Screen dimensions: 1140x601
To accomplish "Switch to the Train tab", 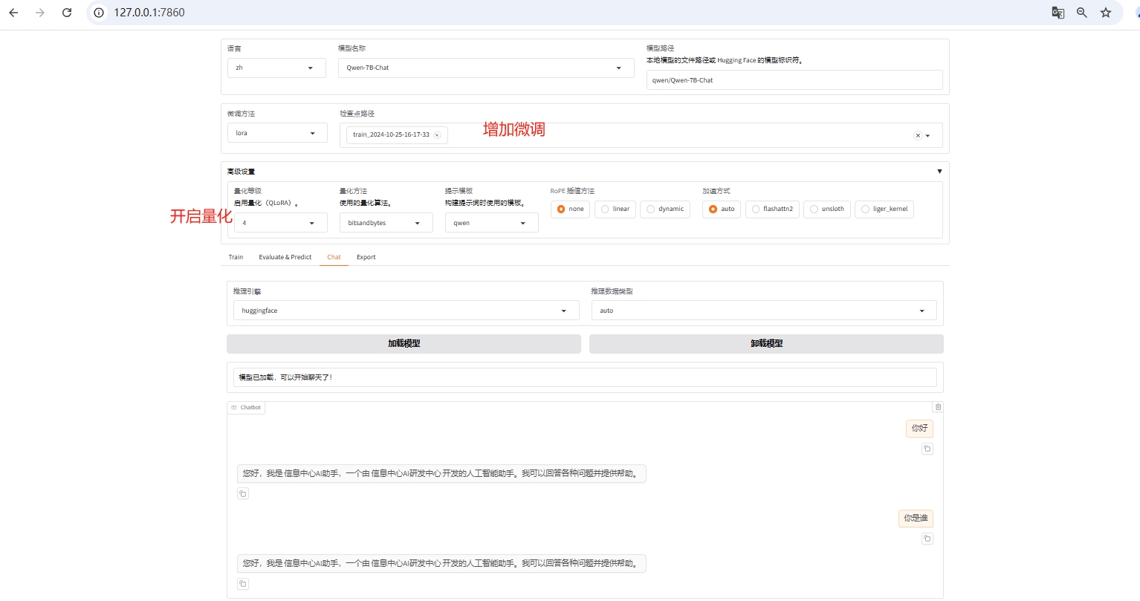I will tap(236, 257).
